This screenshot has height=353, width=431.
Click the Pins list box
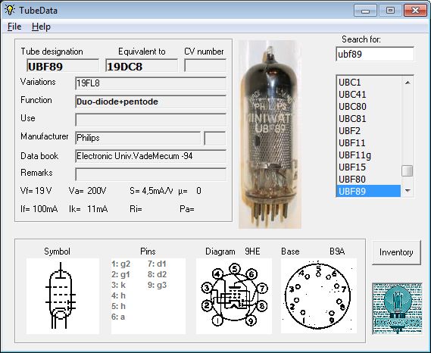148,296
